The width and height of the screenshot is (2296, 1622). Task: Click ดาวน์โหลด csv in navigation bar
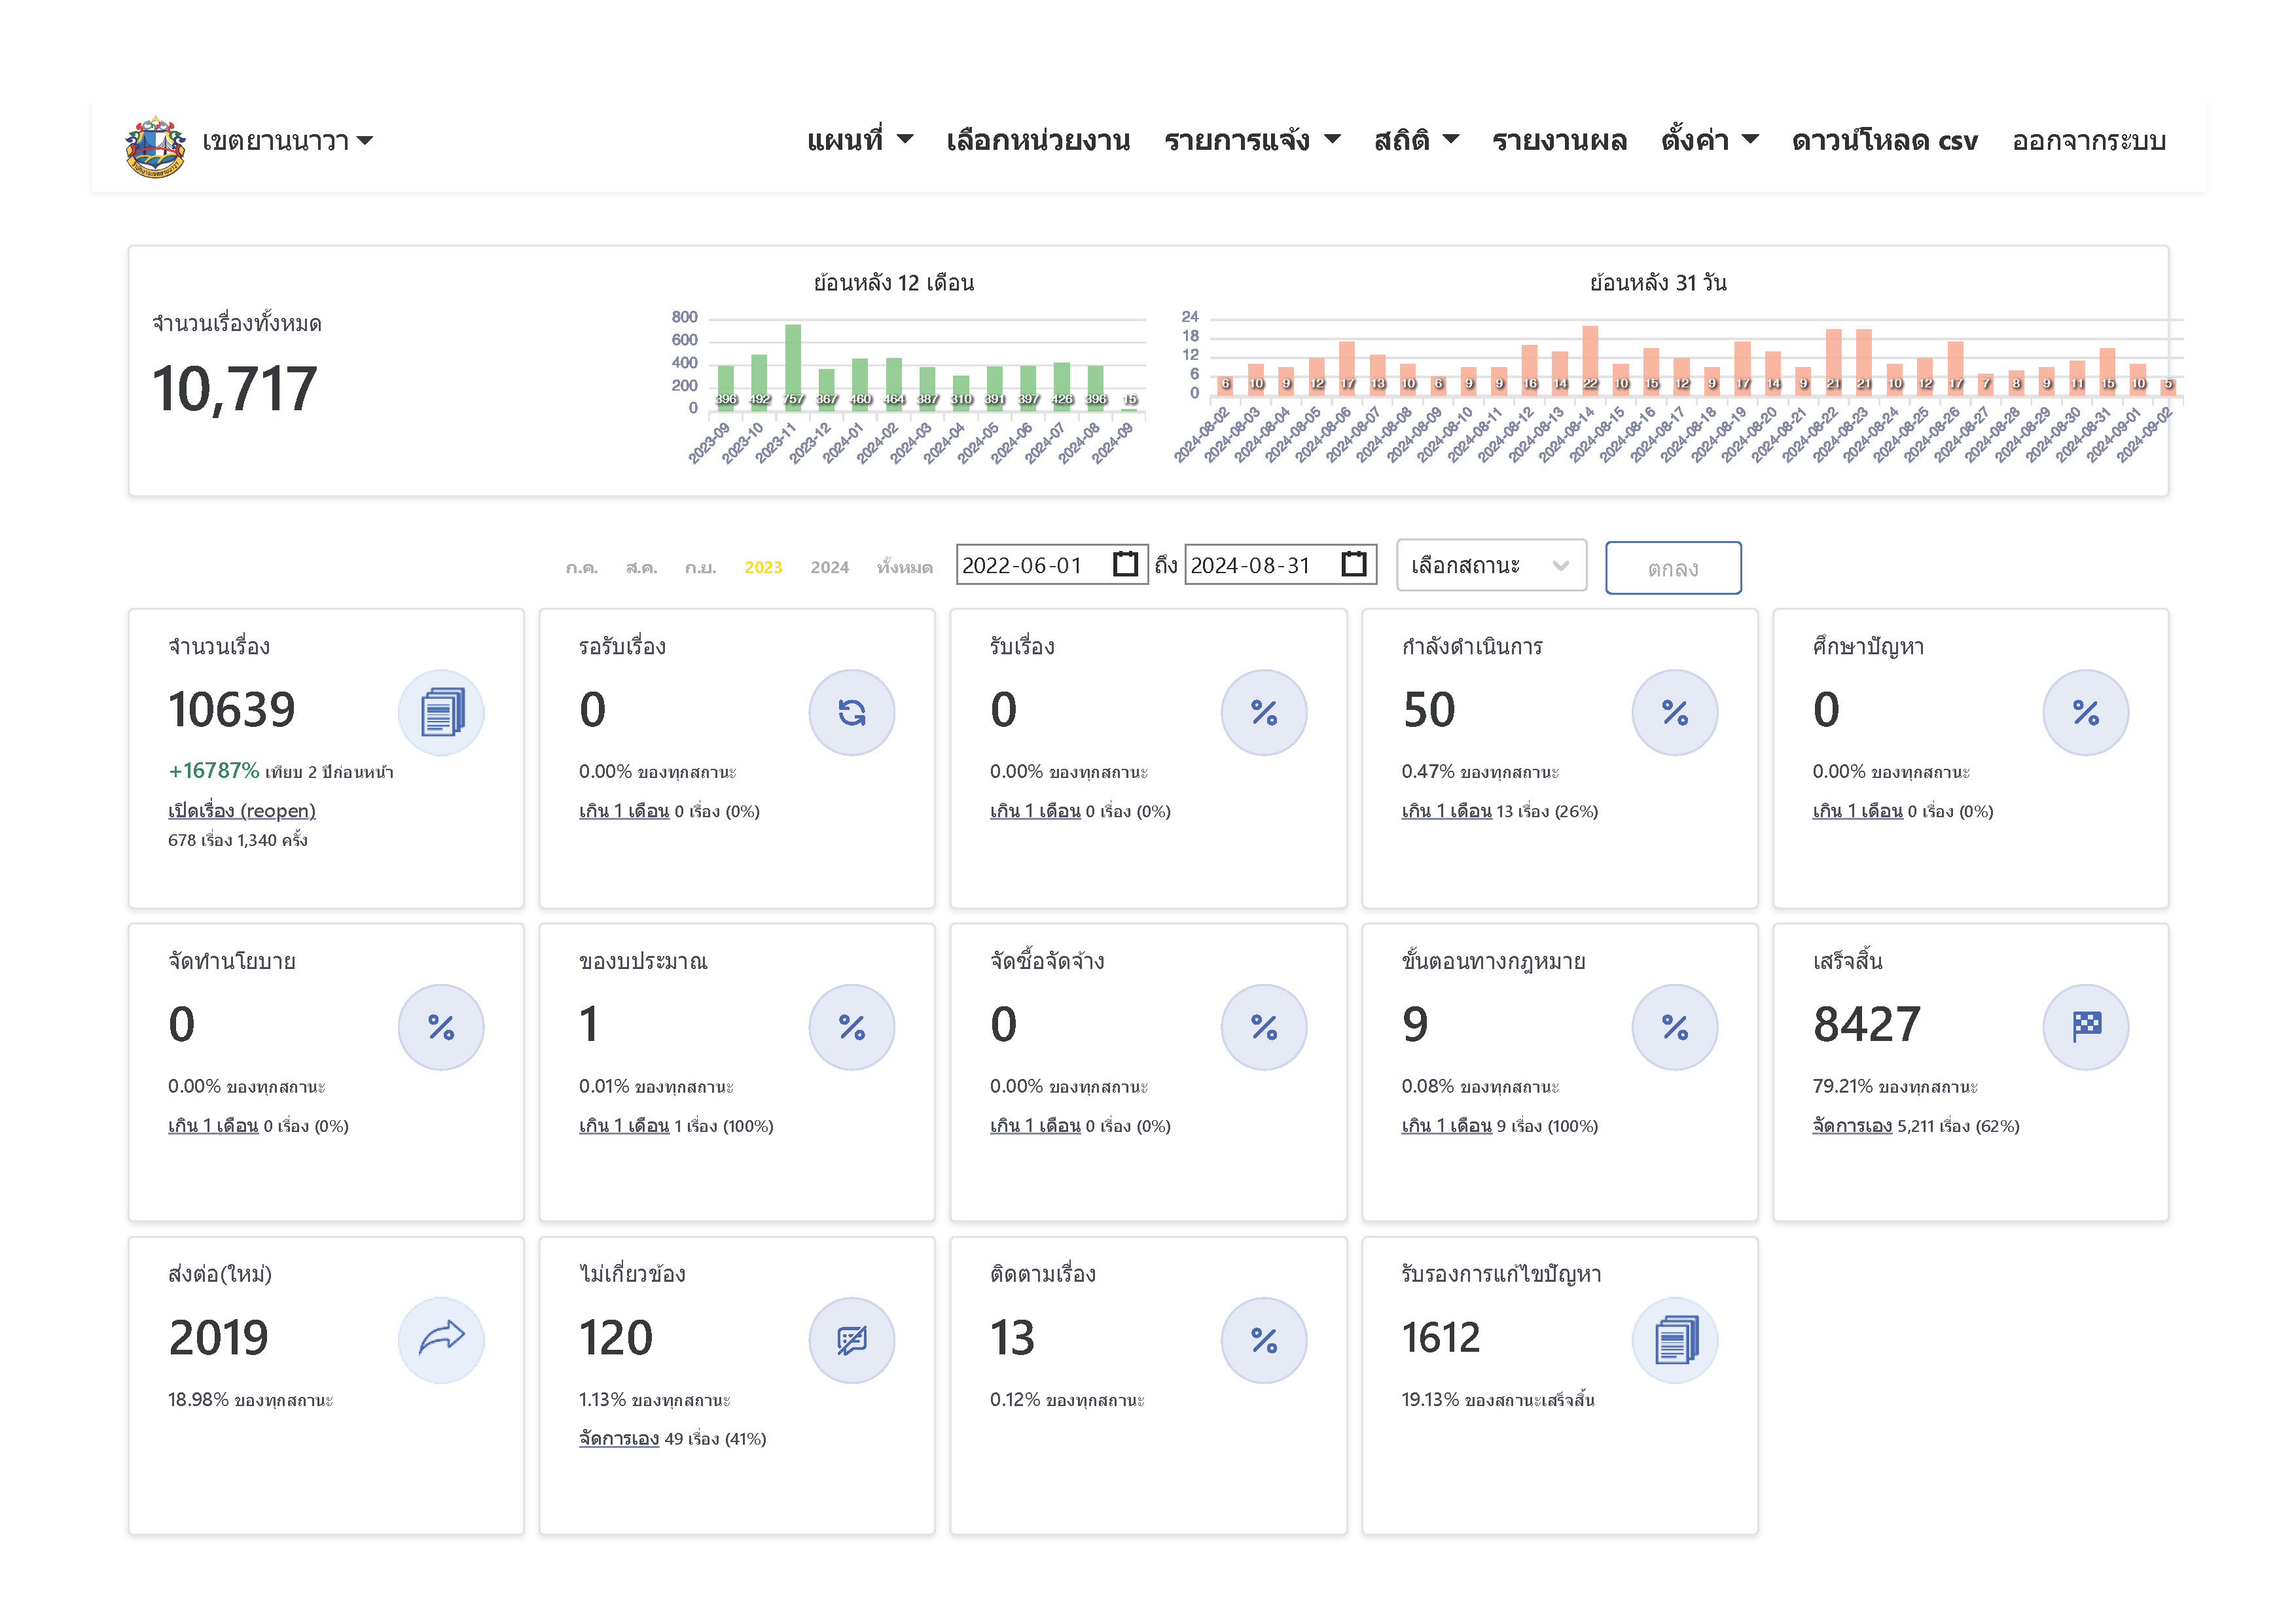(1884, 141)
